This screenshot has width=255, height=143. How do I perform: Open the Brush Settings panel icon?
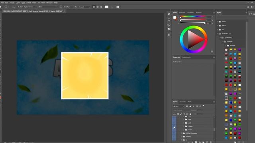point(169,29)
